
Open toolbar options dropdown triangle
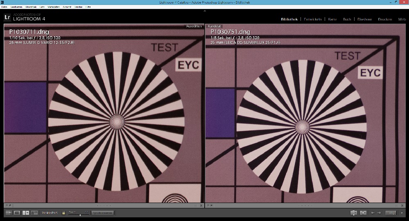tap(402, 213)
